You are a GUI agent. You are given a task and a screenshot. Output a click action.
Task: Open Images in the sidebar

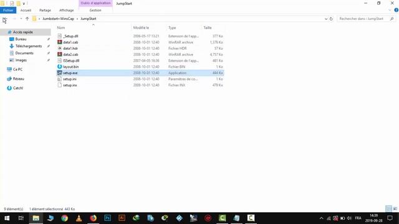[21, 60]
